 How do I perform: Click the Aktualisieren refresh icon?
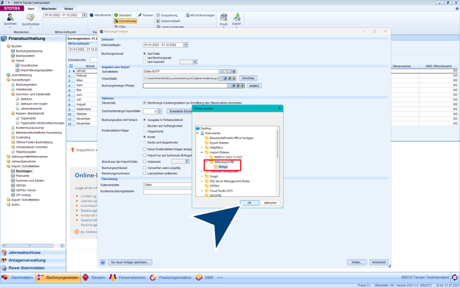pyautogui.click(x=92, y=15)
